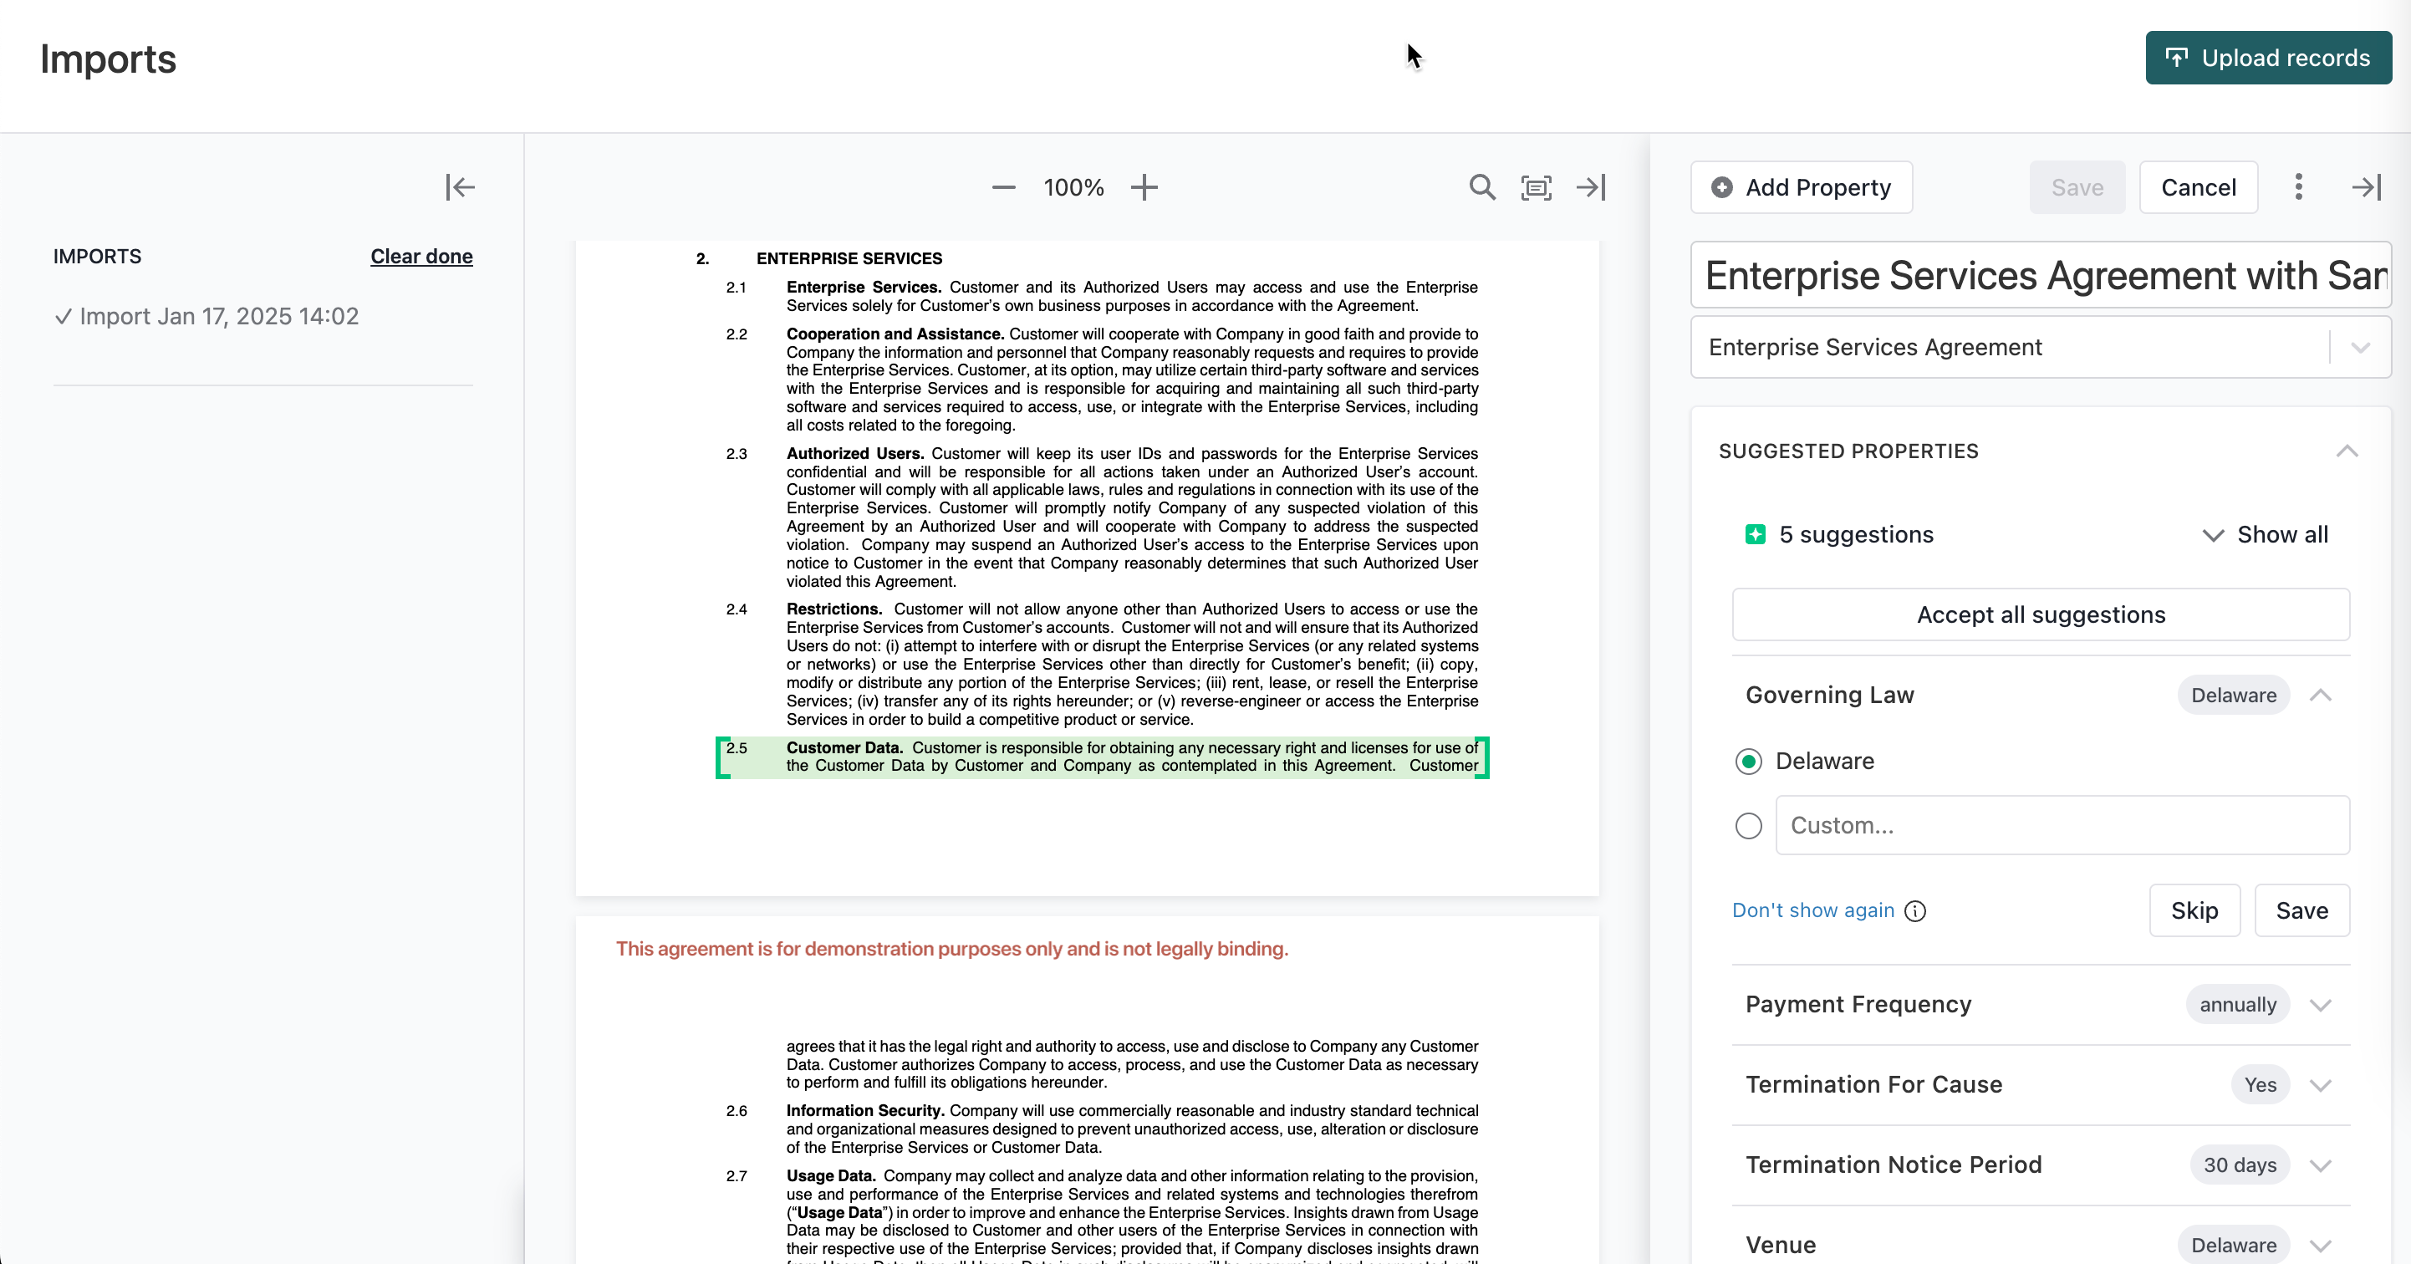Collapse the imports sidebar panel

click(x=460, y=187)
